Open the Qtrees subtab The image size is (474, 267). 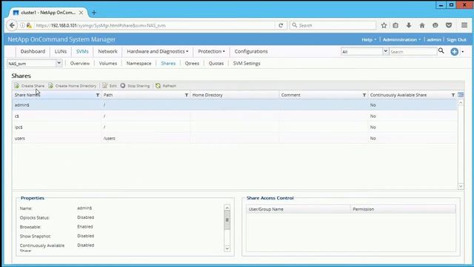(192, 63)
